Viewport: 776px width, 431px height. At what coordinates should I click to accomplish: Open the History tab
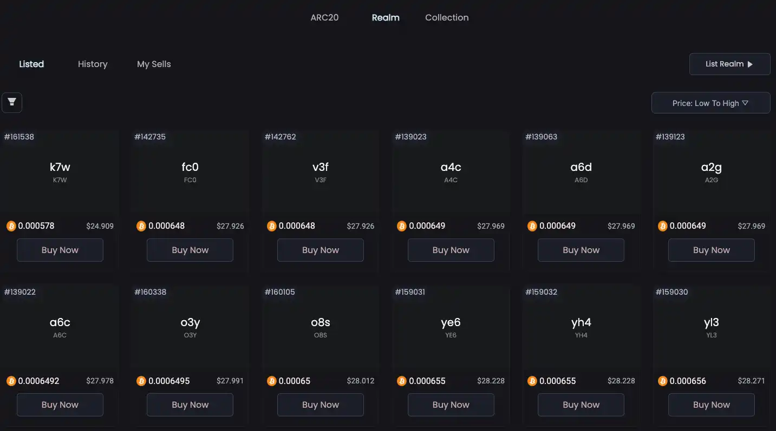point(93,64)
